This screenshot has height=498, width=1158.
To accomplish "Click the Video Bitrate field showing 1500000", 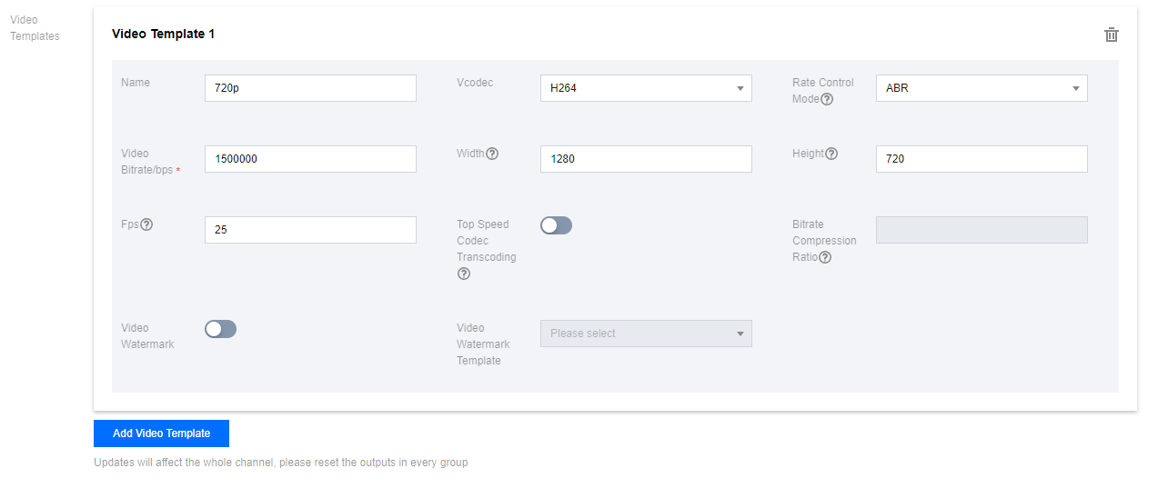I will 310,159.
